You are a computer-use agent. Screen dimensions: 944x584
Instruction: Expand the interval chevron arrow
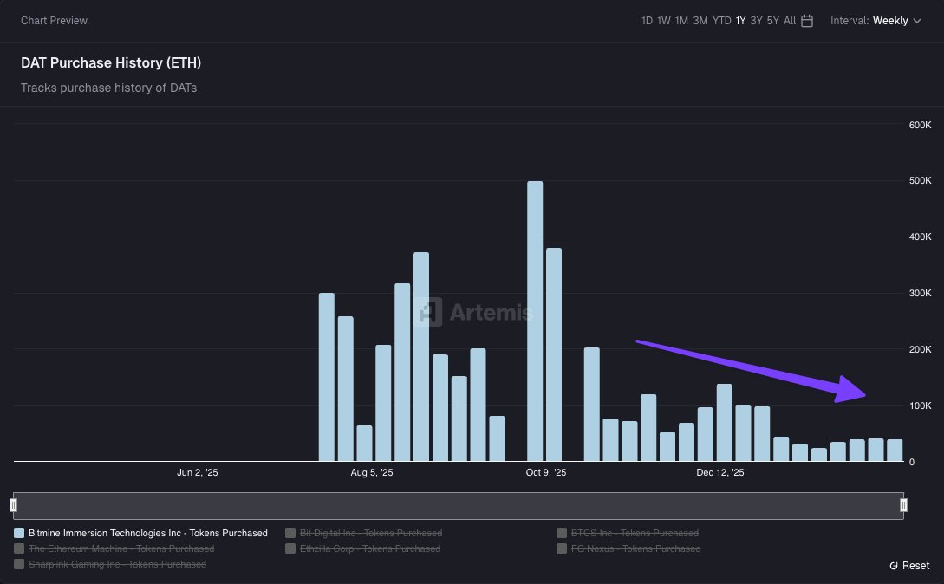click(917, 21)
